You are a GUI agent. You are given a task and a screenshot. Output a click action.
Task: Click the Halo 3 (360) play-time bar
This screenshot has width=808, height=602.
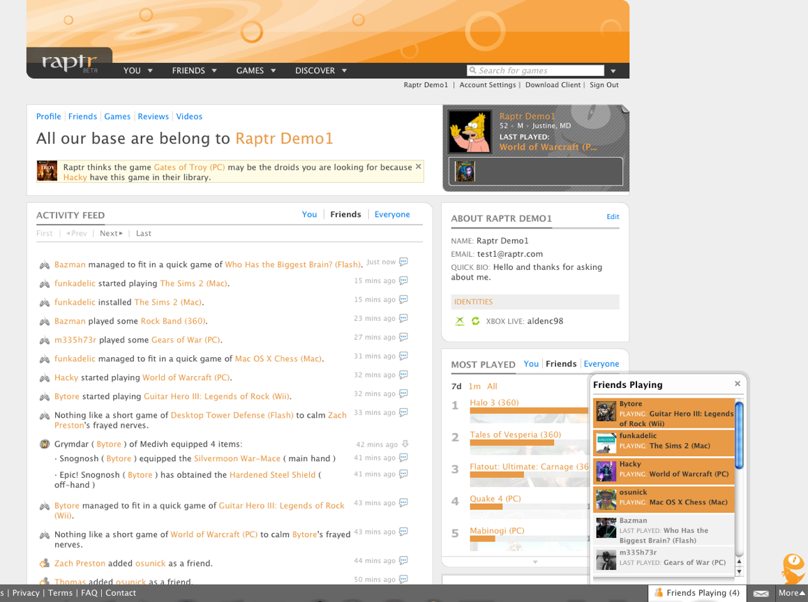point(529,411)
